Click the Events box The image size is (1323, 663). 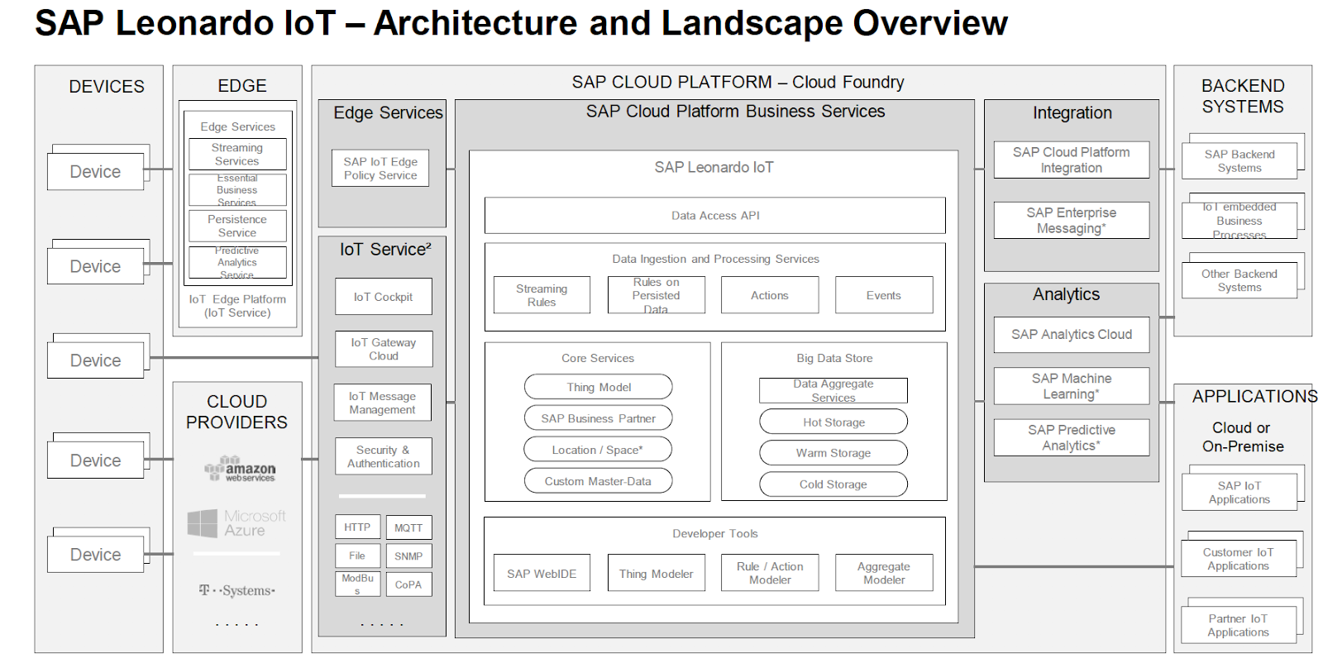(884, 295)
